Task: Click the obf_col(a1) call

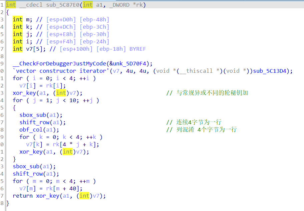Action: click(x=39, y=130)
